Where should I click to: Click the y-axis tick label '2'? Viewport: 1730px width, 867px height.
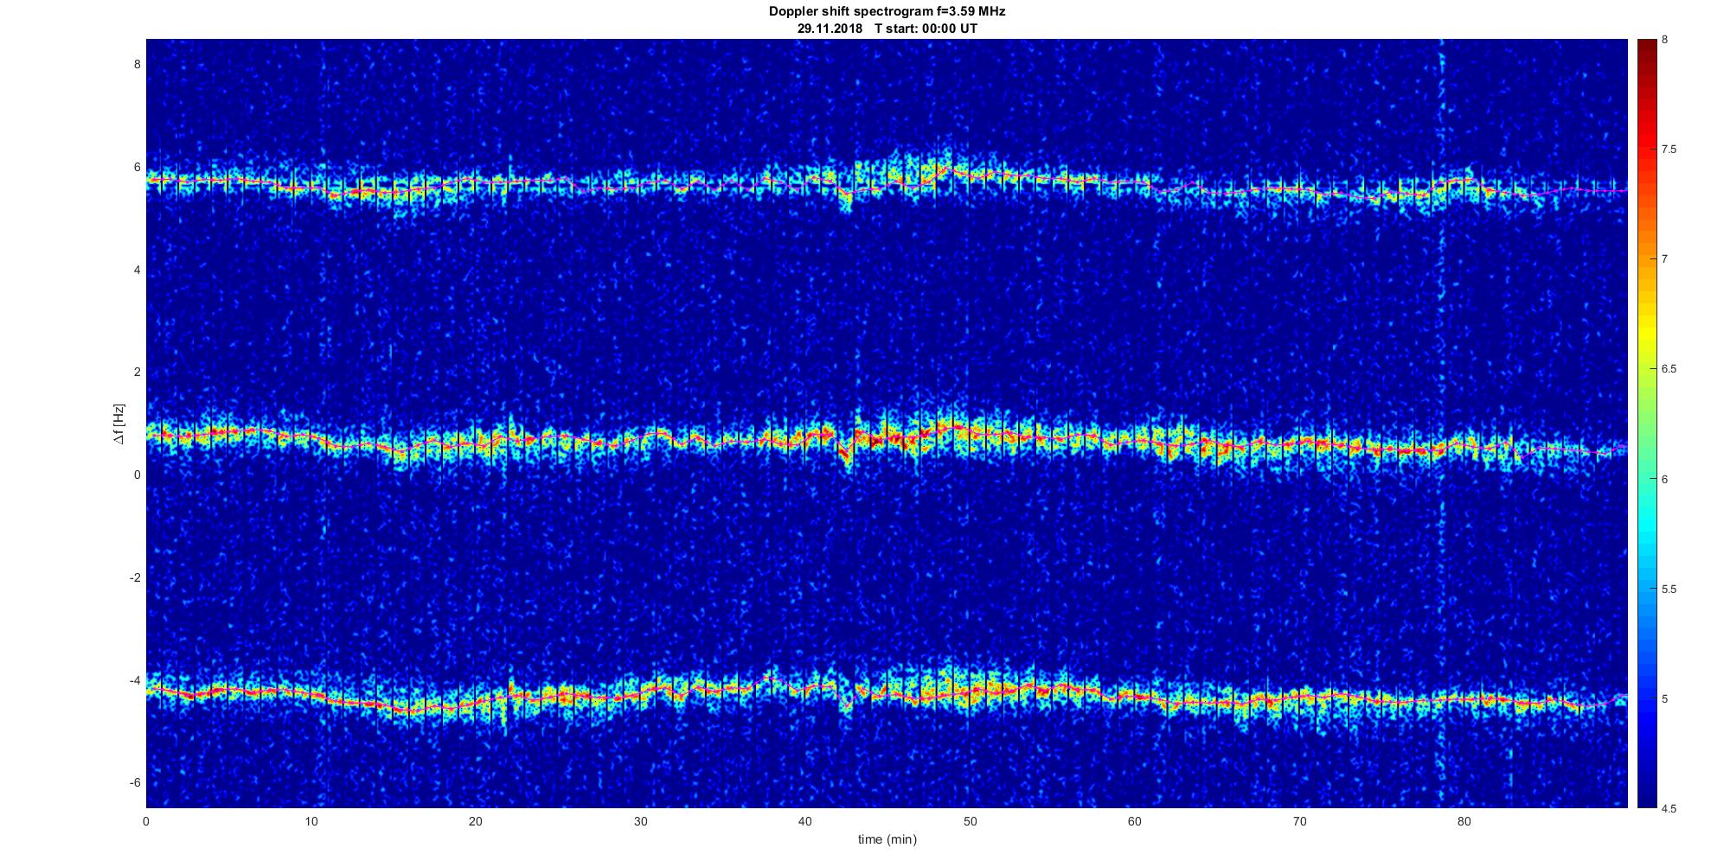pos(137,372)
